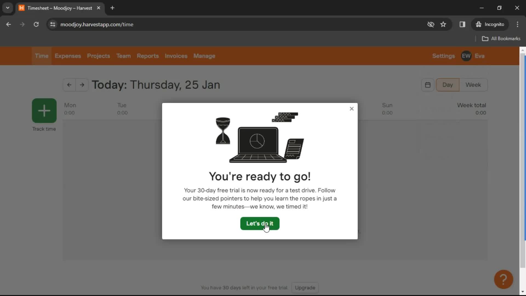Click the forward navigation arrow
The width and height of the screenshot is (526, 296).
click(x=82, y=85)
